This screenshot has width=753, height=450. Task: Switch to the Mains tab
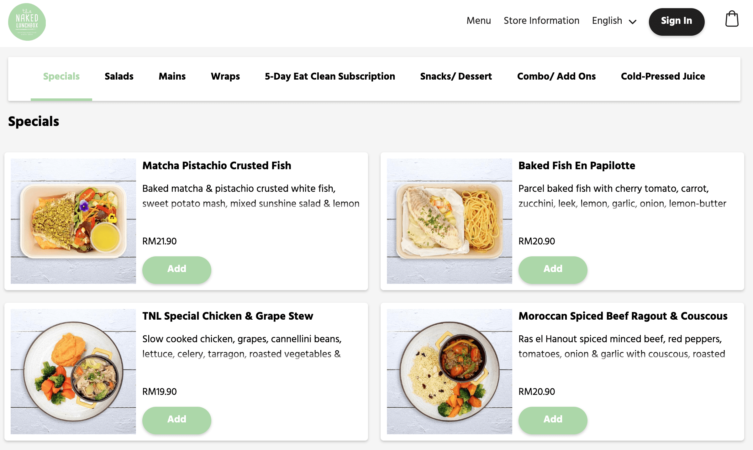pyautogui.click(x=172, y=76)
